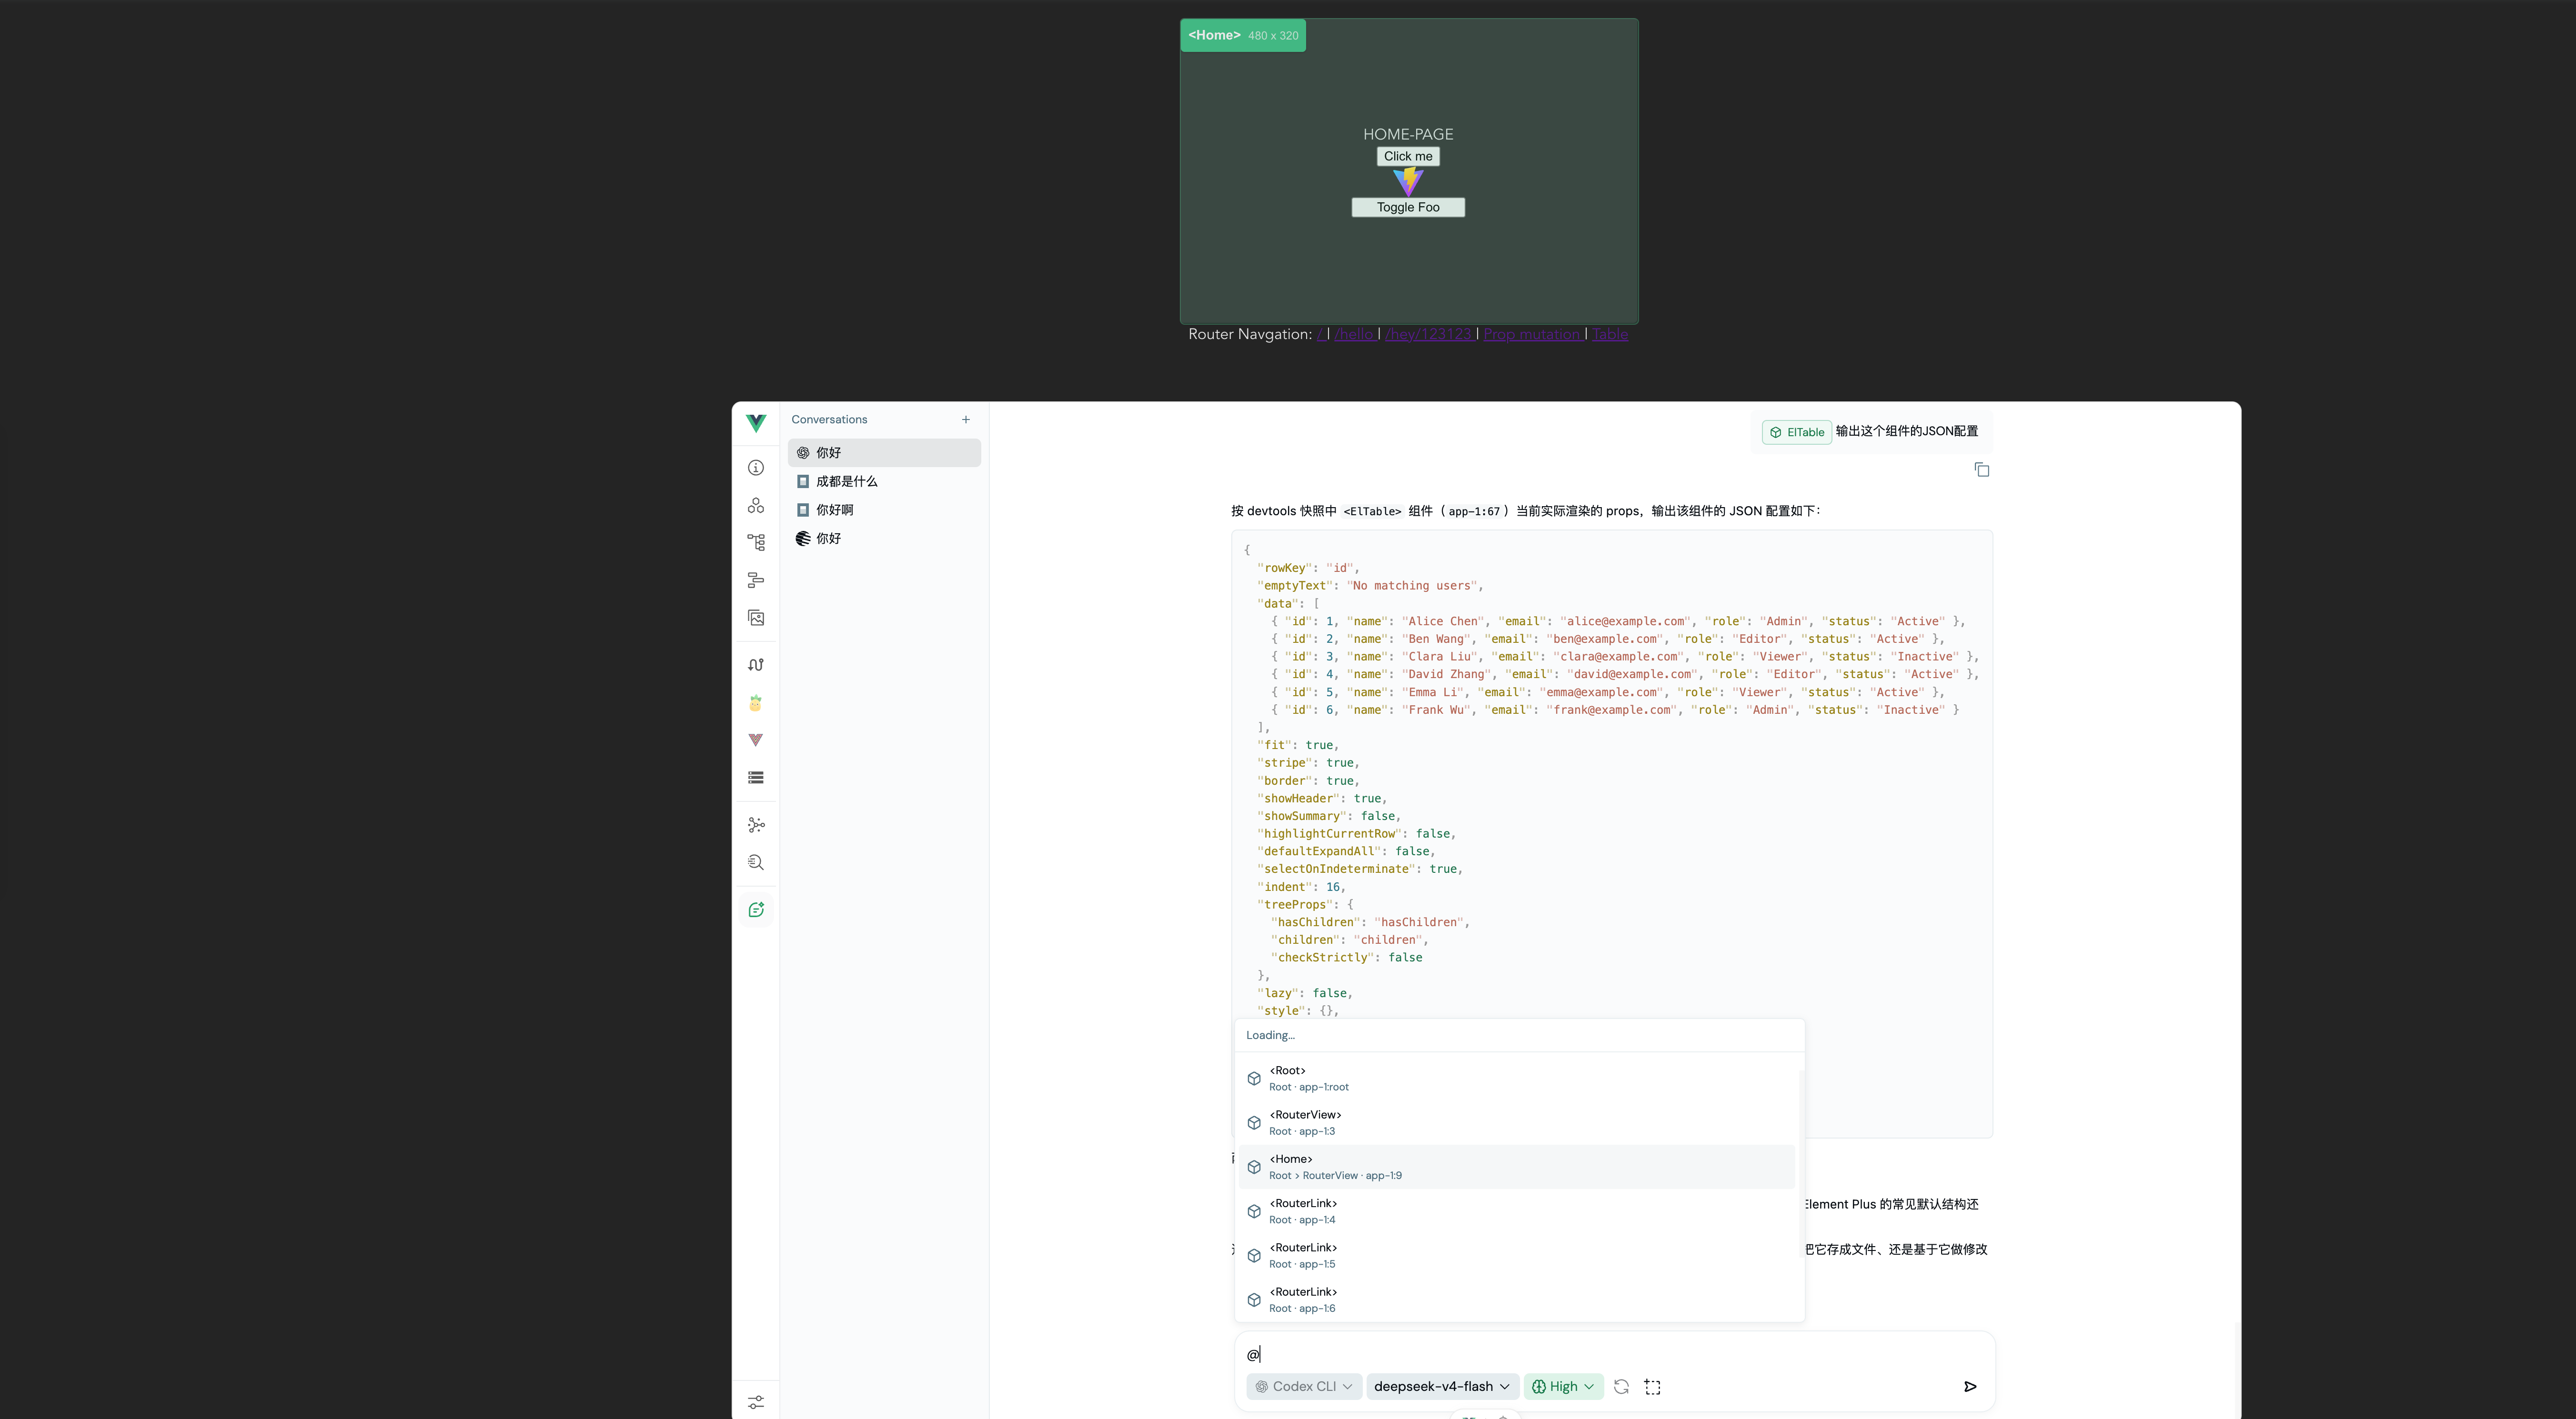Open the settings sliders icon at sidebar bottom
Screen dimensions: 2576x1419
tap(756, 1402)
